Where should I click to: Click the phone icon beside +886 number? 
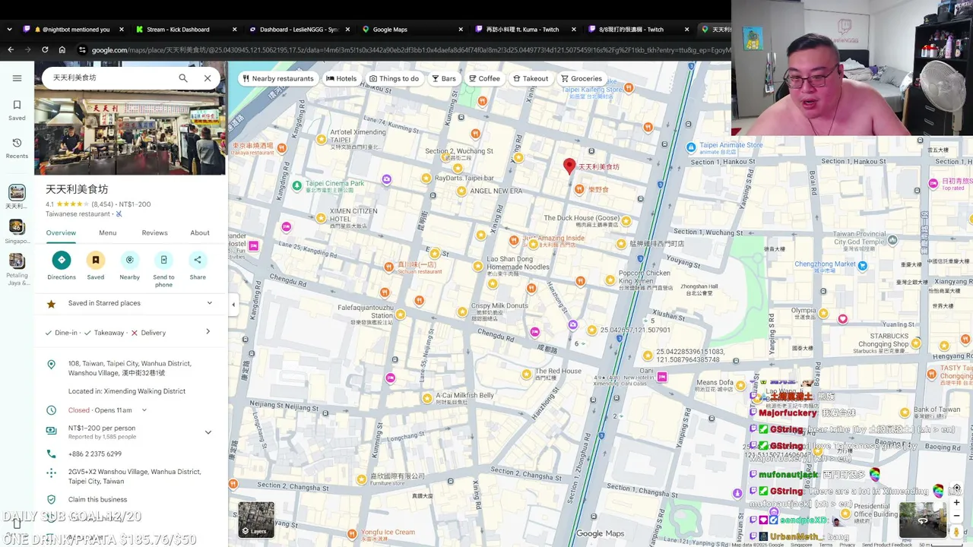click(51, 454)
